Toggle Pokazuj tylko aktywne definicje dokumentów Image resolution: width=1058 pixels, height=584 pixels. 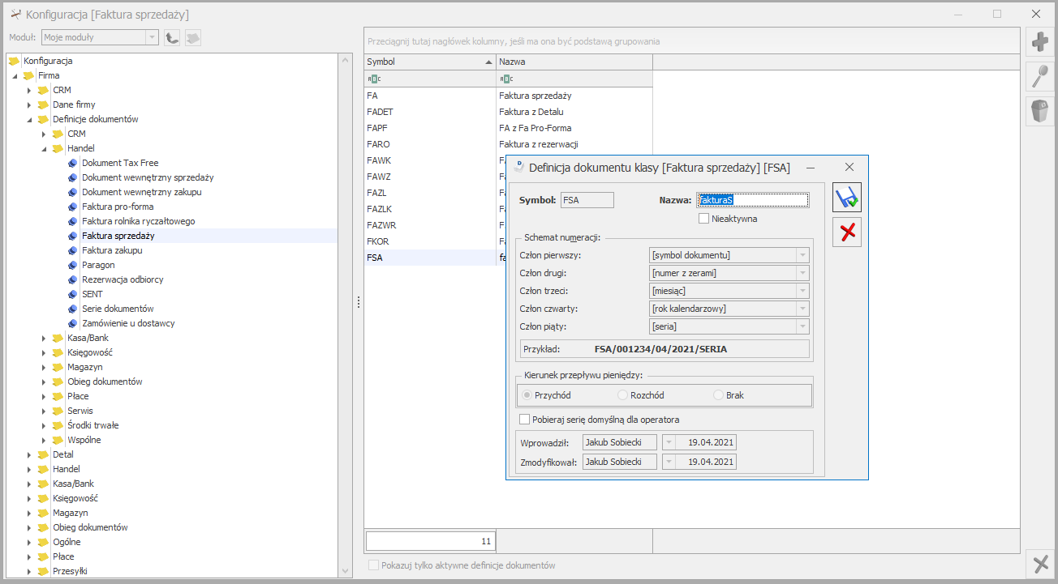pyautogui.click(x=373, y=565)
